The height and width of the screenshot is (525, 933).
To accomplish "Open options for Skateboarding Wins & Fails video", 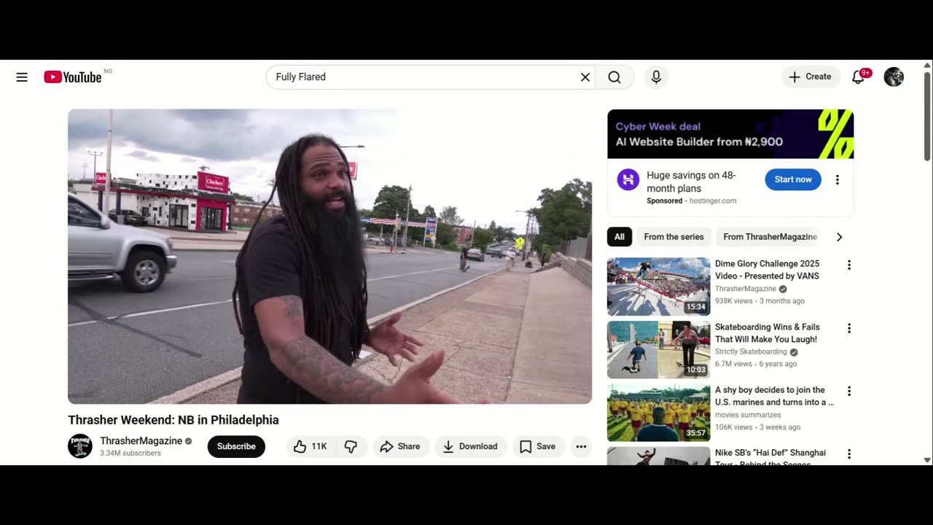I will click(x=848, y=329).
